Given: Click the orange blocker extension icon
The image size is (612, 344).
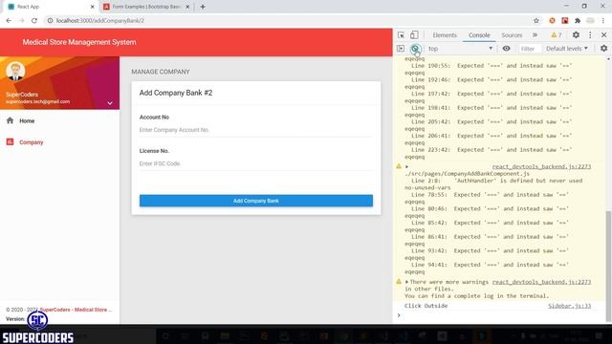Looking at the screenshot, I should coord(552,21).
